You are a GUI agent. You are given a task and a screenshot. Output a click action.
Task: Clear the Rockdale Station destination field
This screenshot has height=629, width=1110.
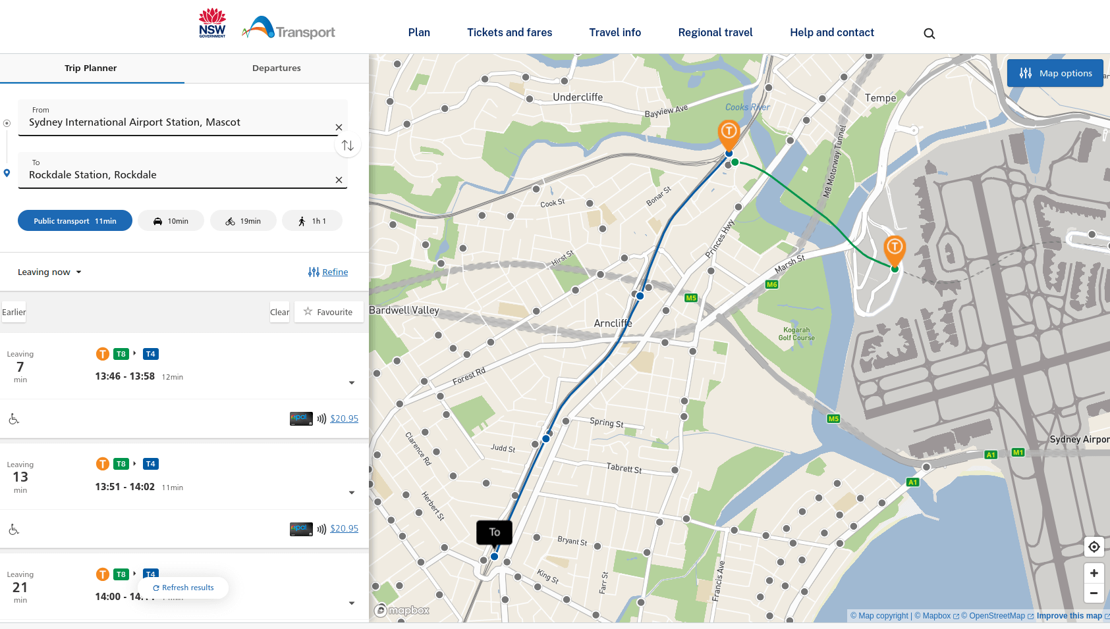(339, 180)
